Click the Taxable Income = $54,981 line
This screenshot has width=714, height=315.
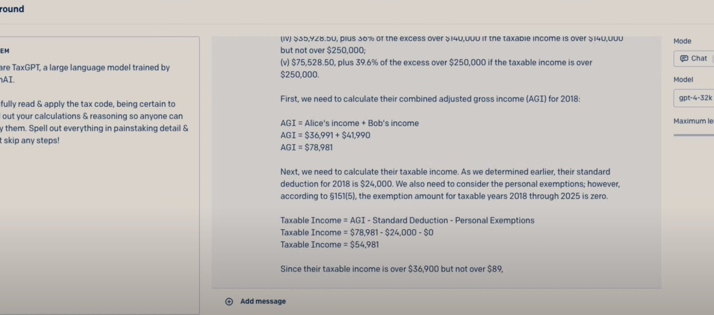(329, 245)
